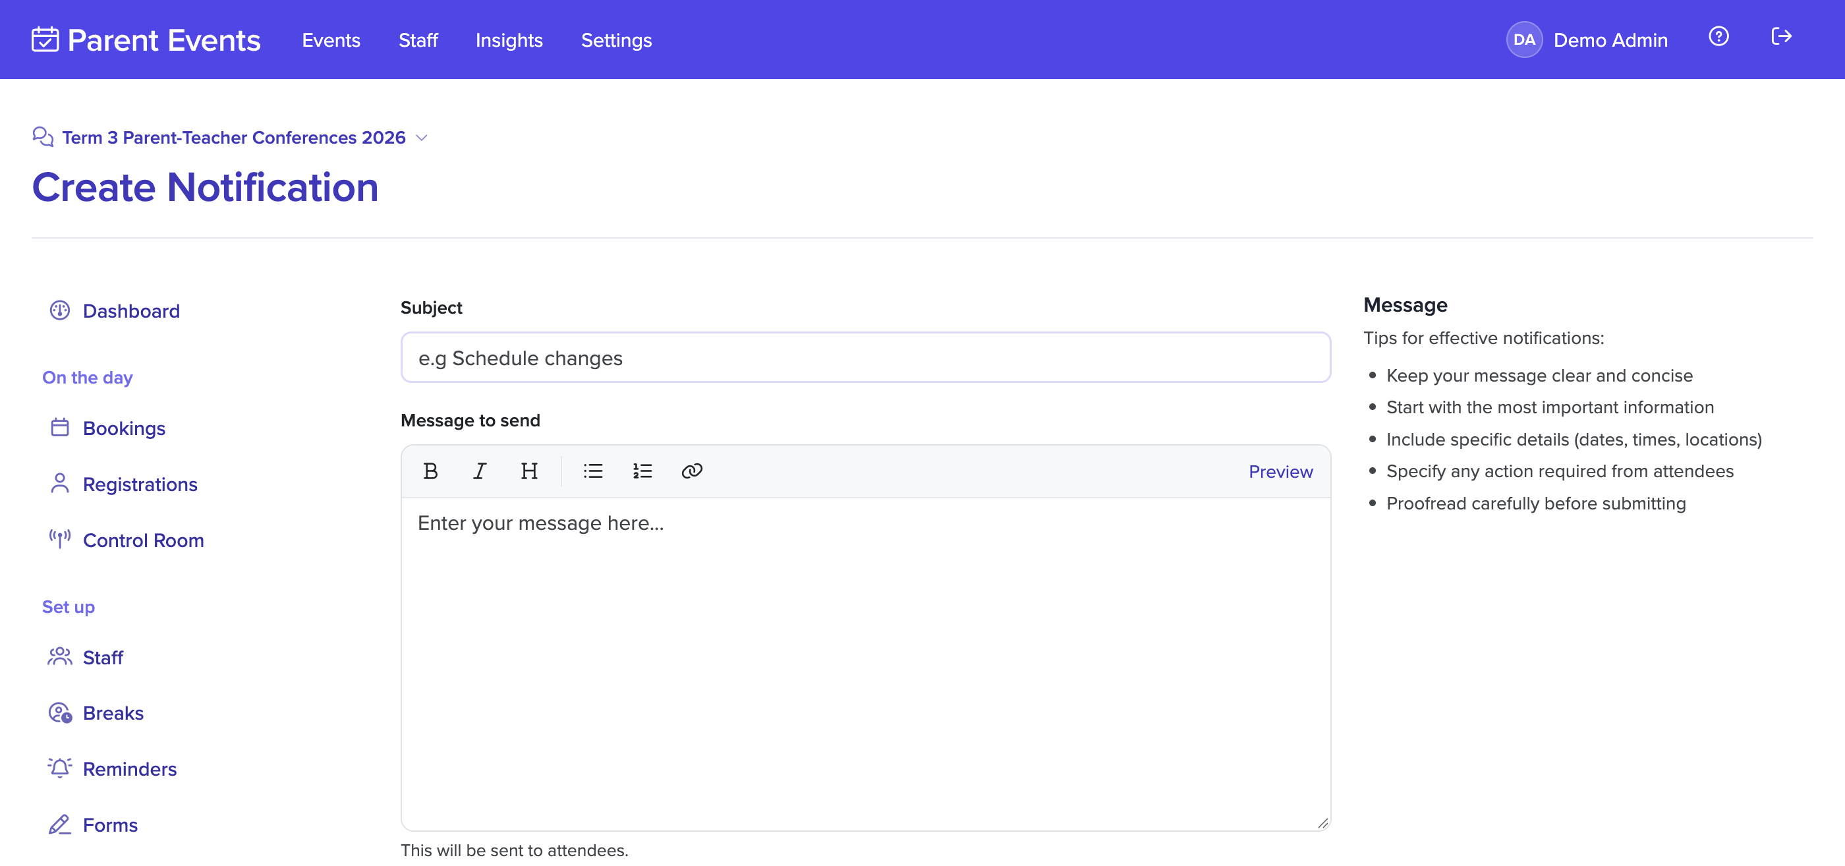Focus the message body text area
The height and width of the screenshot is (866, 1845).
pyautogui.click(x=865, y=664)
